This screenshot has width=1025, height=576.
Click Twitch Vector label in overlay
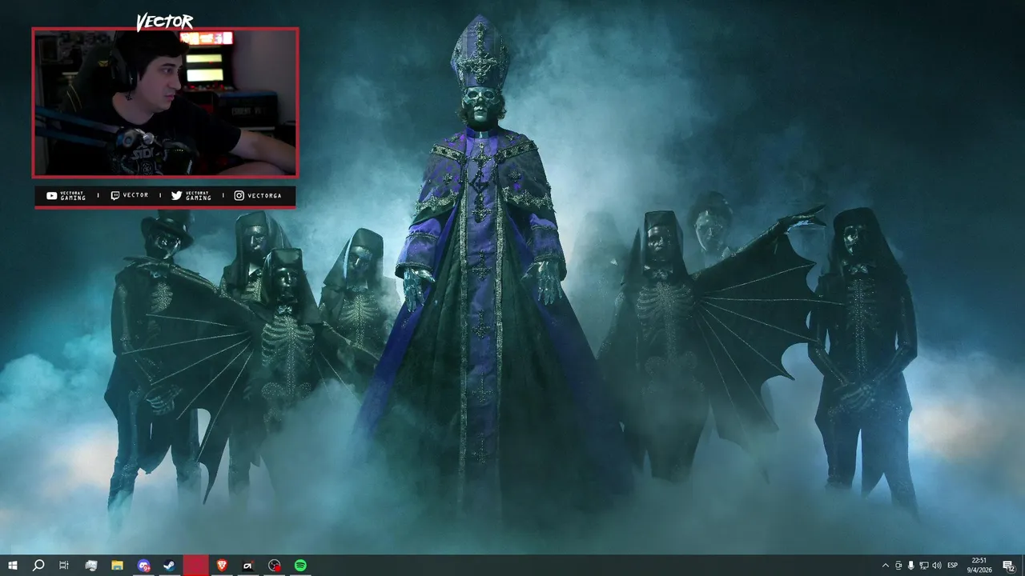[x=130, y=195]
